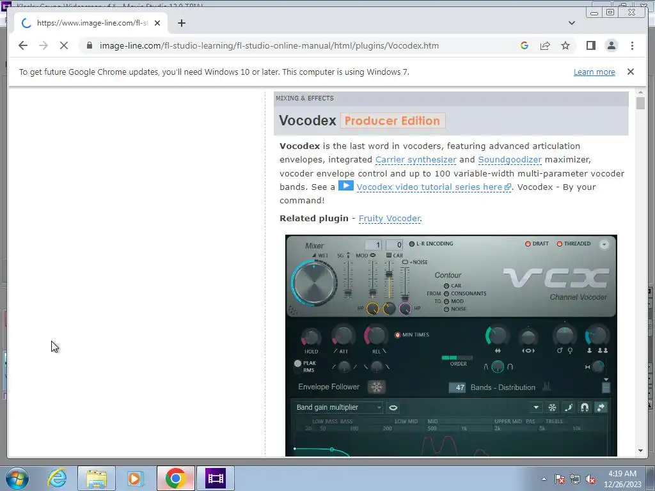Open Chrome three-dot menu
This screenshot has width=655, height=491.
click(x=632, y=45)
